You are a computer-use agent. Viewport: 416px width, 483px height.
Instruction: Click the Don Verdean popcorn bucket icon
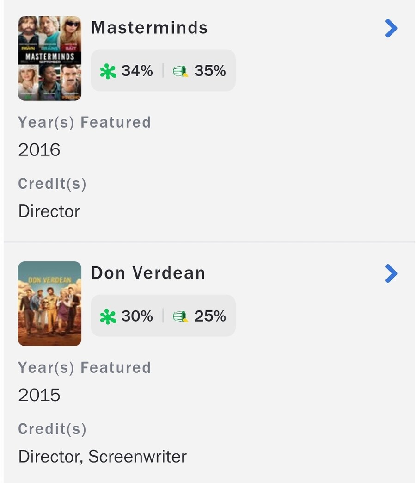[x=180, y=316]
